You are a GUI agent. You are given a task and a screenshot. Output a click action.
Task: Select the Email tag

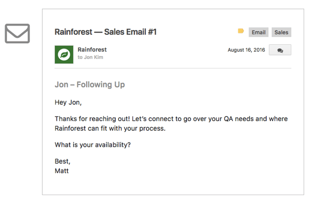click(x=258, y=32)
